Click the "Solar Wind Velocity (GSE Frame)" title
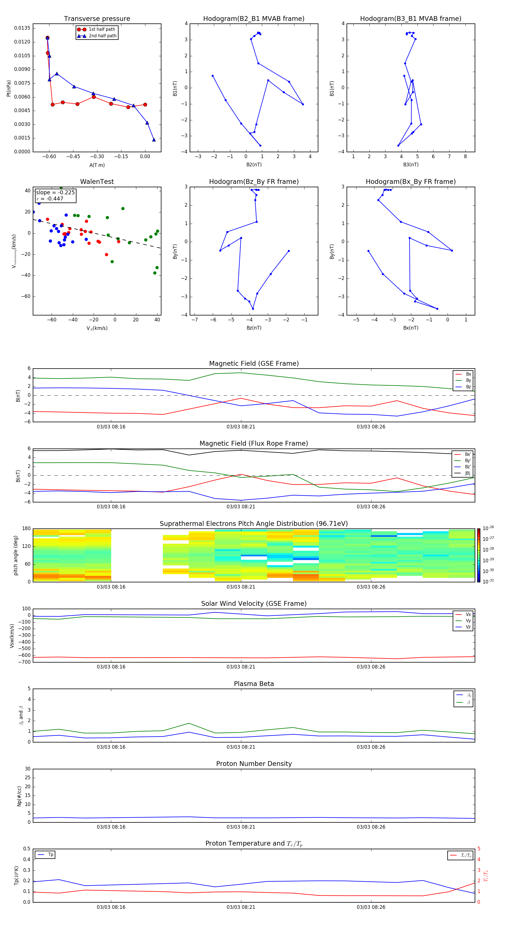The width and height of the screenshot is (508, 932). [254, 604]
